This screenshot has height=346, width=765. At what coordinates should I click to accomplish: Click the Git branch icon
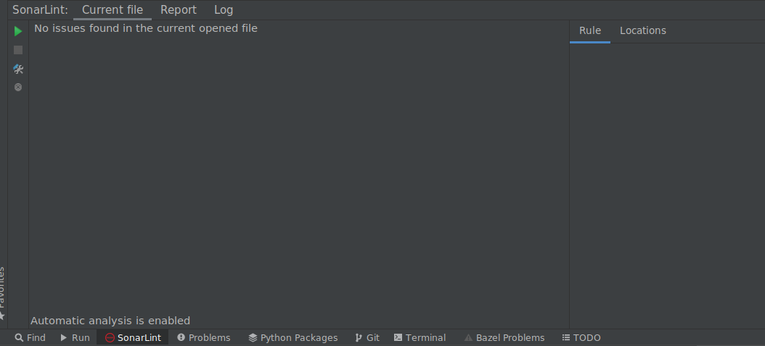(x=359, y=338)
